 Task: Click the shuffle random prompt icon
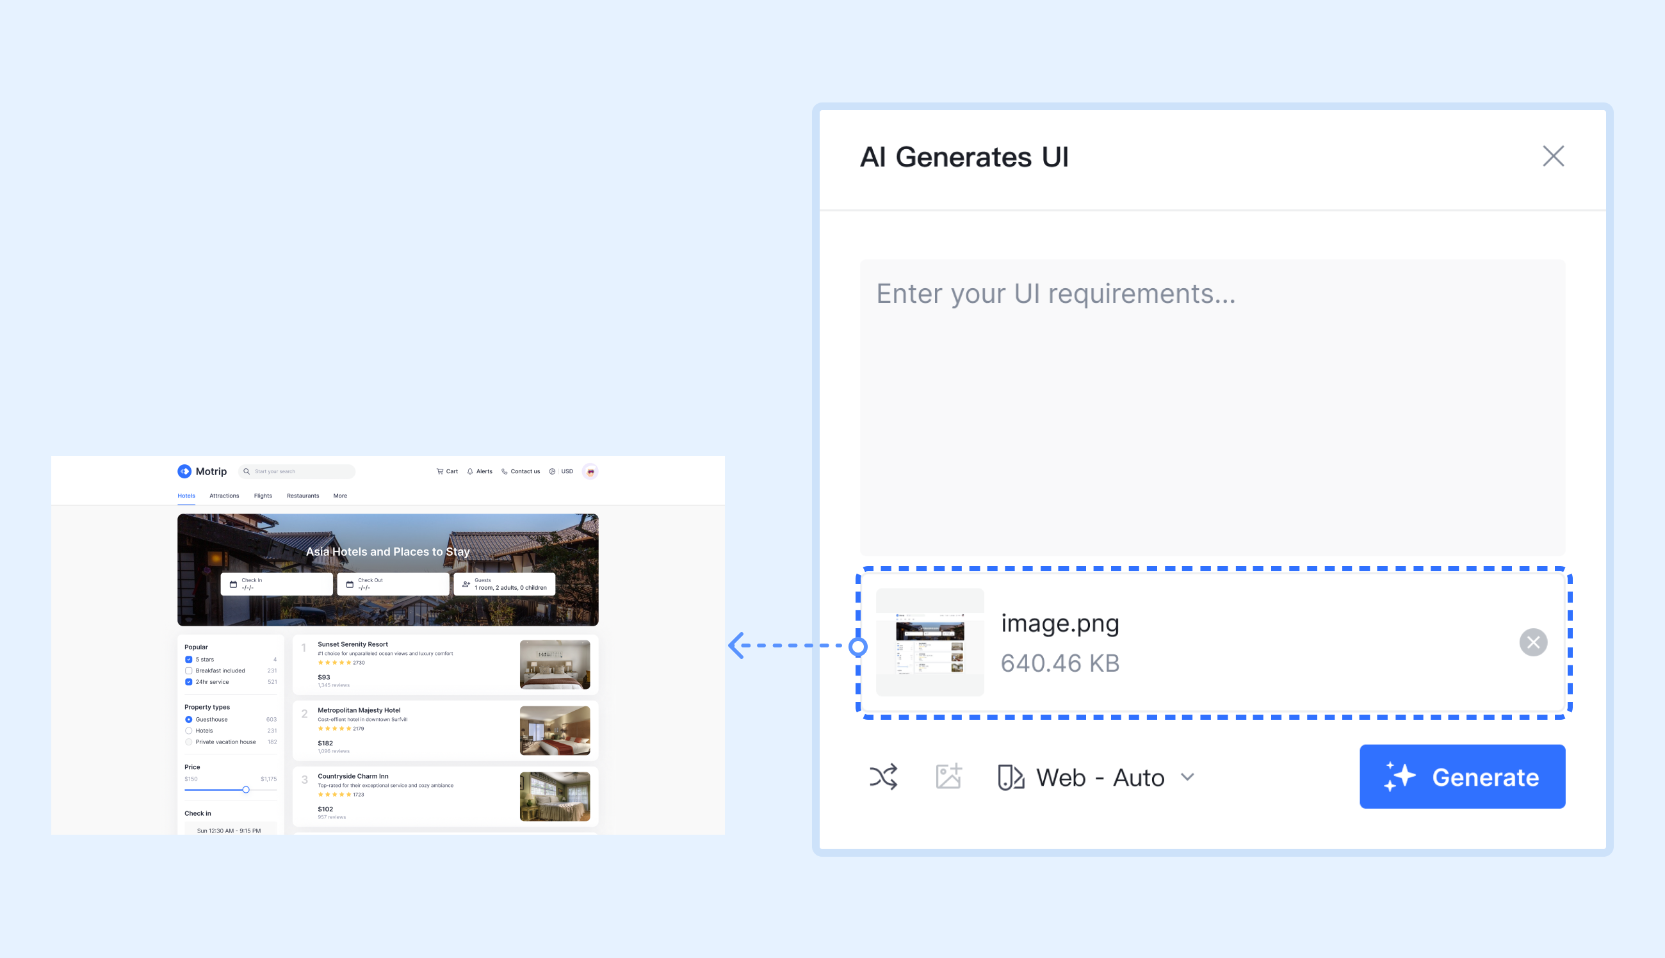pos(883,776)
